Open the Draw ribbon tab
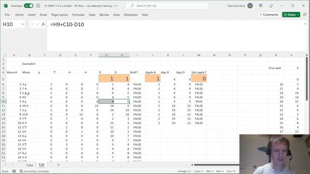The image size is (310, 174). tap(43, 15)
